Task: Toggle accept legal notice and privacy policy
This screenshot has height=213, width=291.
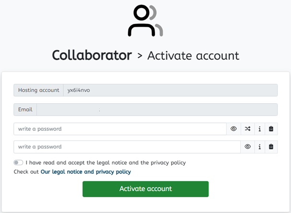Action: [x=18, y=162]
